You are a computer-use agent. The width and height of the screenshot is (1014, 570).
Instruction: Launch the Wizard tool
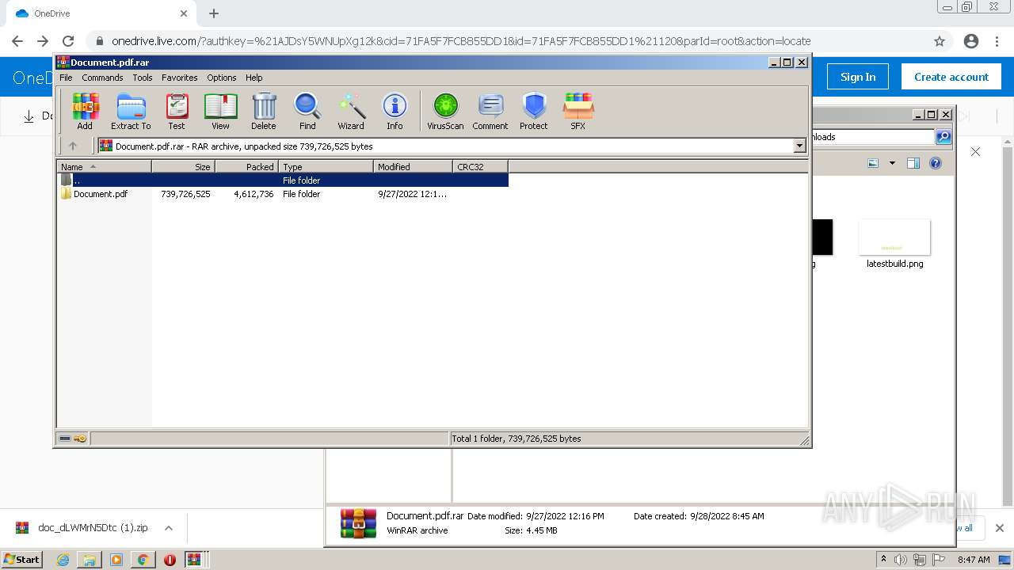click(351, 111)
